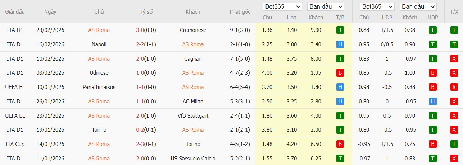Click the 2-3 score in ITA Cup row
Viewport: 463px width, 165px height.
pos(140,144)
